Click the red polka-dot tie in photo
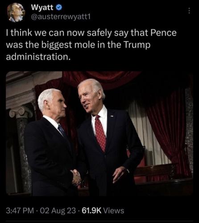 coord(100,133)
